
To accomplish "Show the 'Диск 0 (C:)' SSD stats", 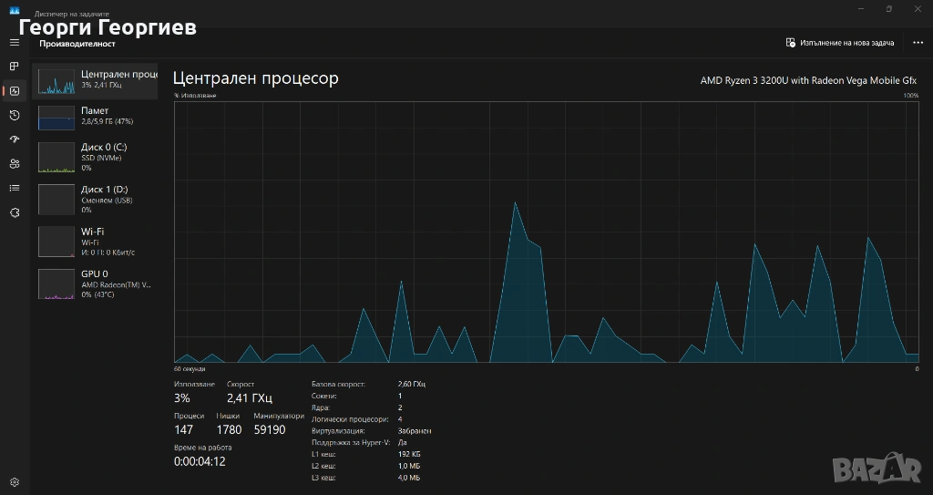I will [x=96, y=157].
